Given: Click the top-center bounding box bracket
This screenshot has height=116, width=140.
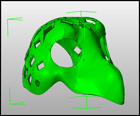Looking at the screenshot, I should coord(81,14).
